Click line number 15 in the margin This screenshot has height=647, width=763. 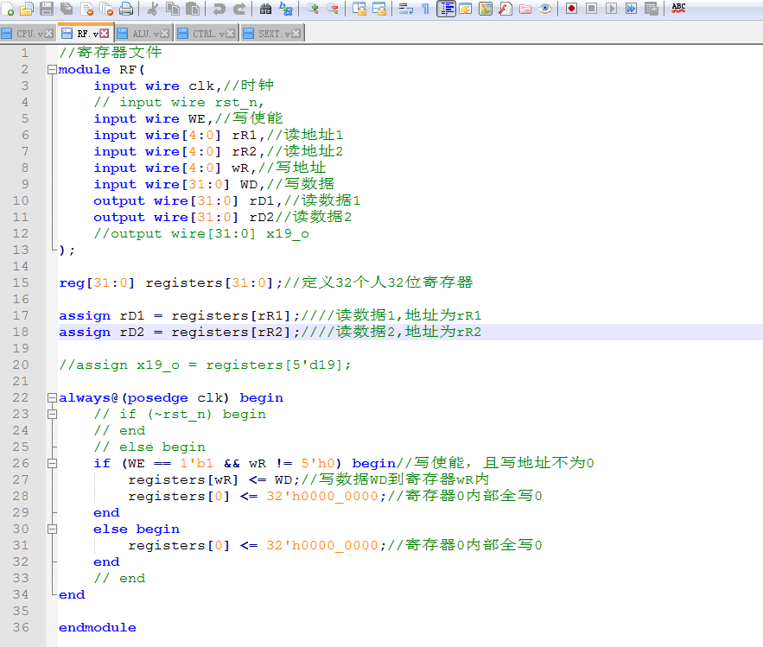tap(21, 282)
